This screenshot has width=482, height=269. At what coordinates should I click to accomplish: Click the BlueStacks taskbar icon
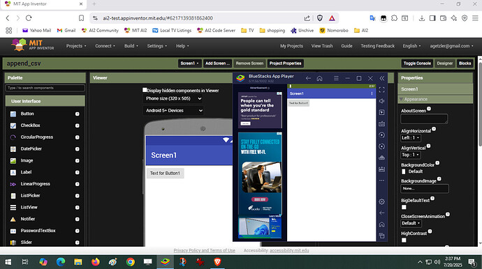point(165,262)
